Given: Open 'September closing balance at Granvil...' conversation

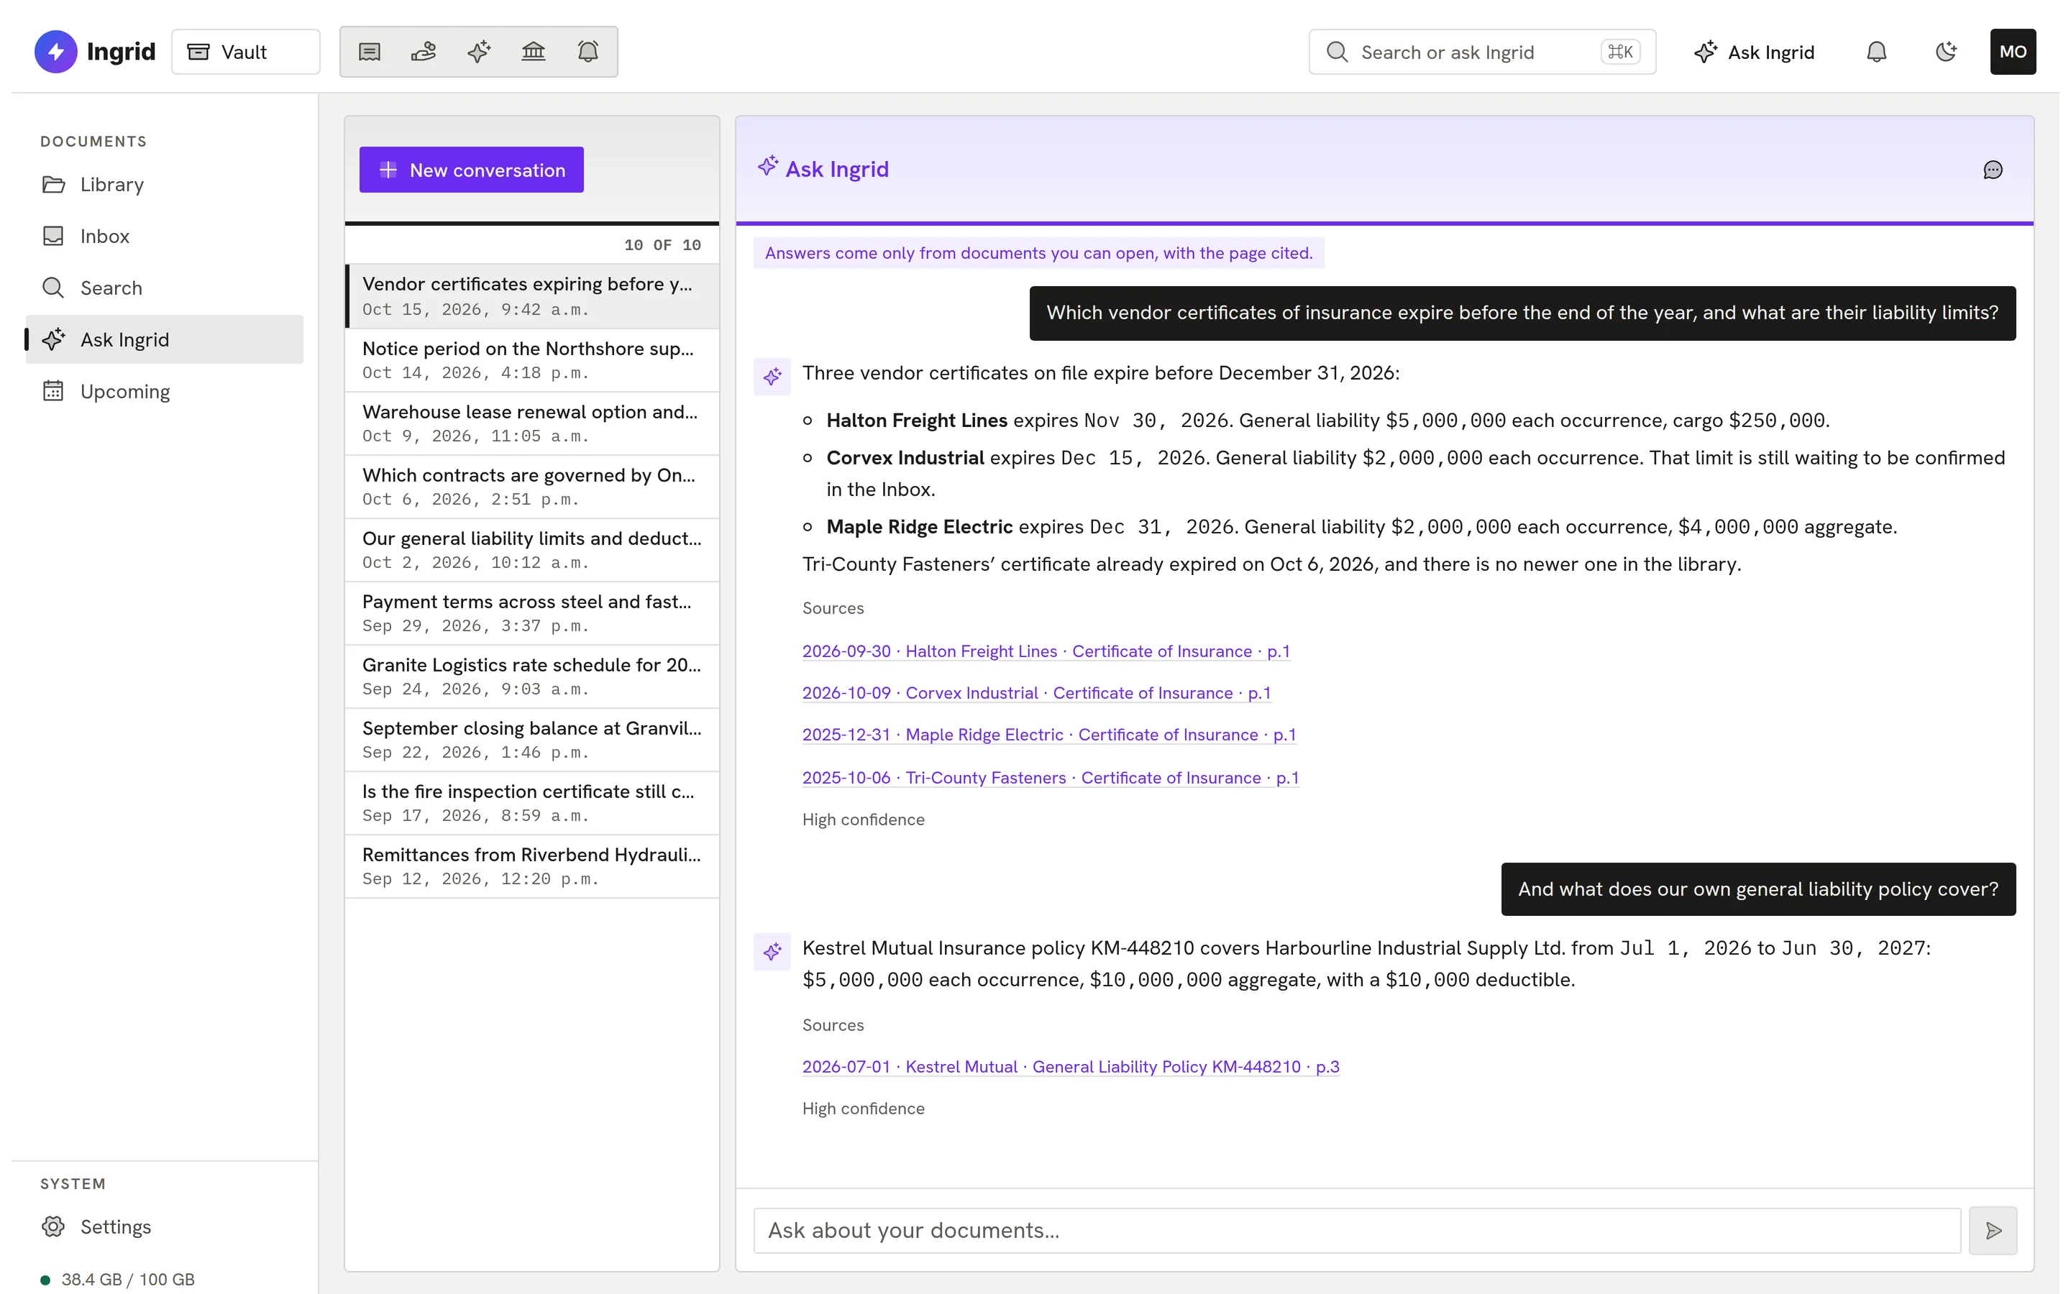Looking at the screenshot, I should [x=532, y=740].
